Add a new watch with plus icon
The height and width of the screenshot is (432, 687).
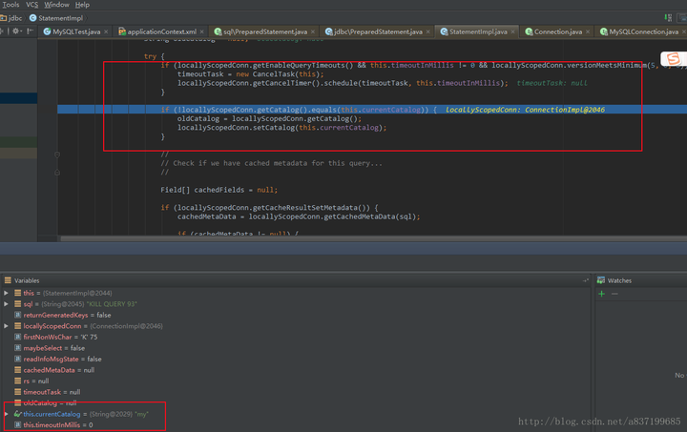[x=601, y=294]
